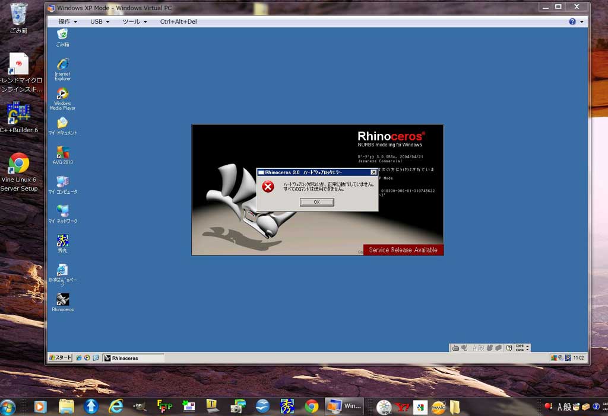This screenshot has width=608, height=416.
Task: Send Ctrl+Alt+Del to the virtual machine
Action: tap(178, 22)
